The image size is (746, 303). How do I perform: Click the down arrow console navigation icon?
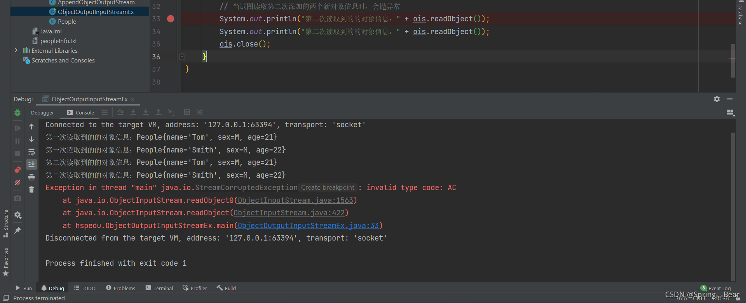click(31, 139)
